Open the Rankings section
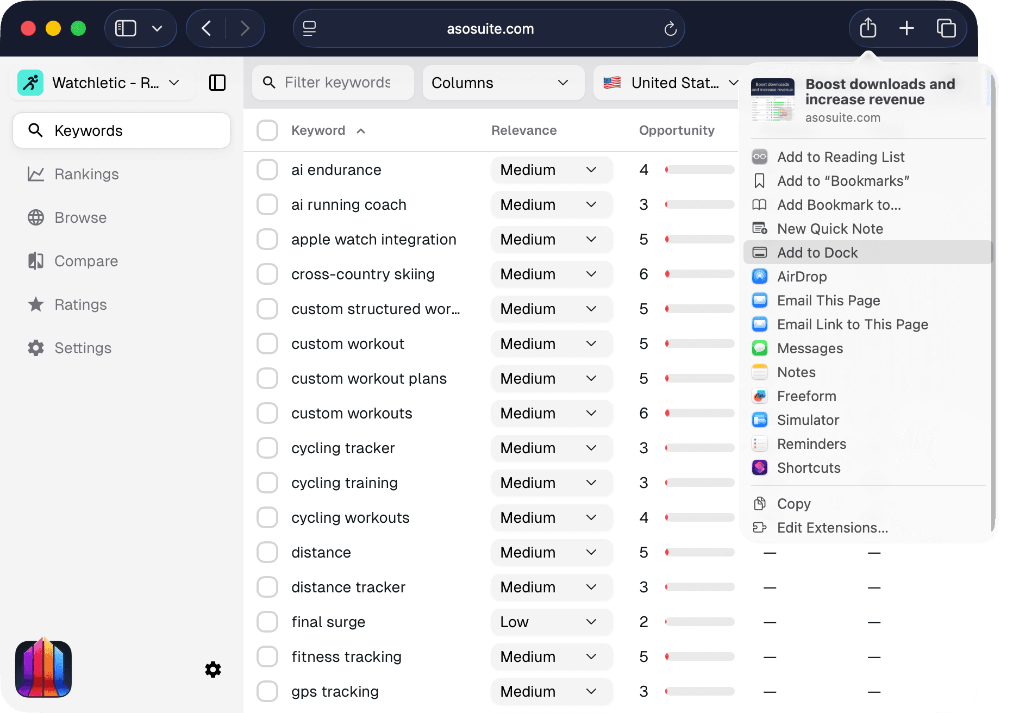 pyautogui.click(x=86, y=174)
